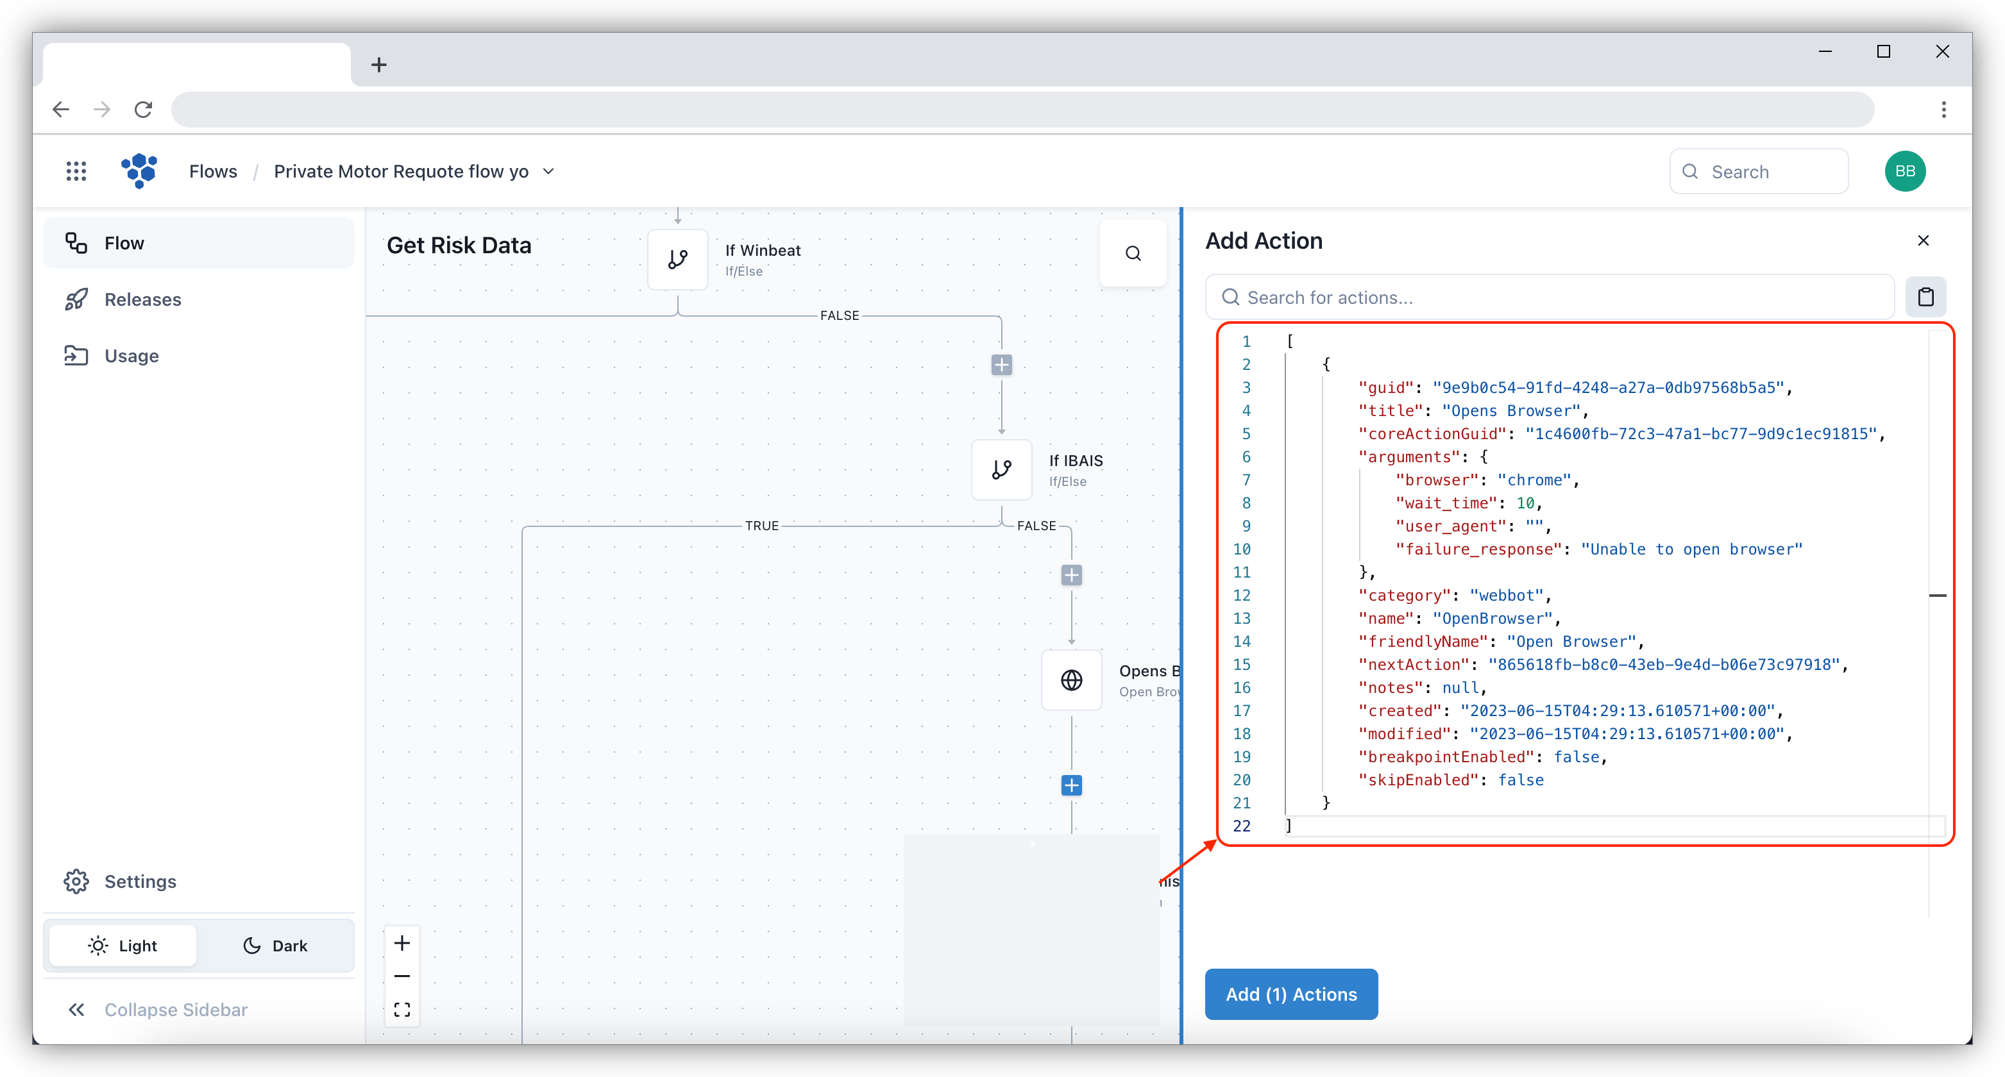Switch to Light theme
This screenshot has height=1077, width=2005.
coord(123,946)
